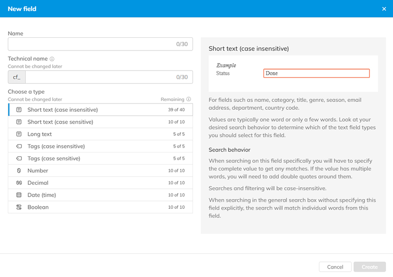Click the Long text type icon
Screen dimensions: 393x277
tap(19, 134)
